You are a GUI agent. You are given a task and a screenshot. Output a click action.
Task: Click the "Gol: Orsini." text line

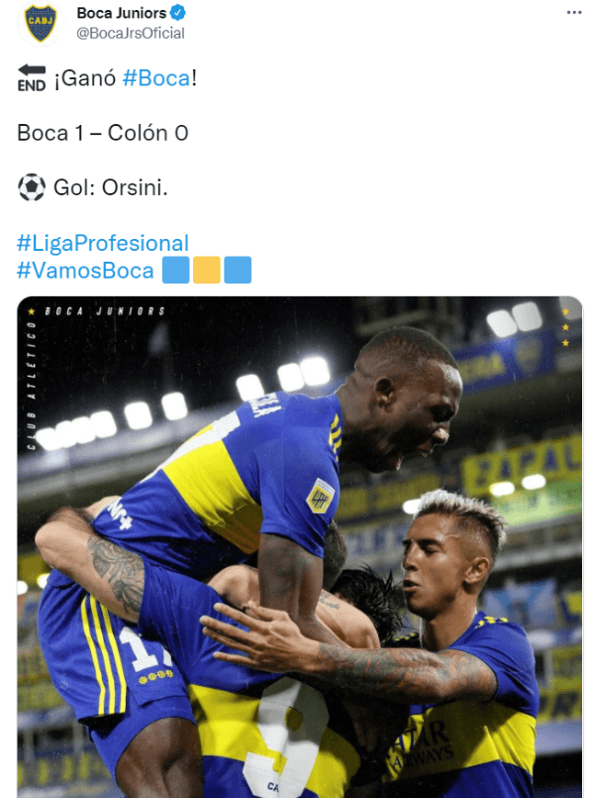pyautogui.click(x=110, y=187)
